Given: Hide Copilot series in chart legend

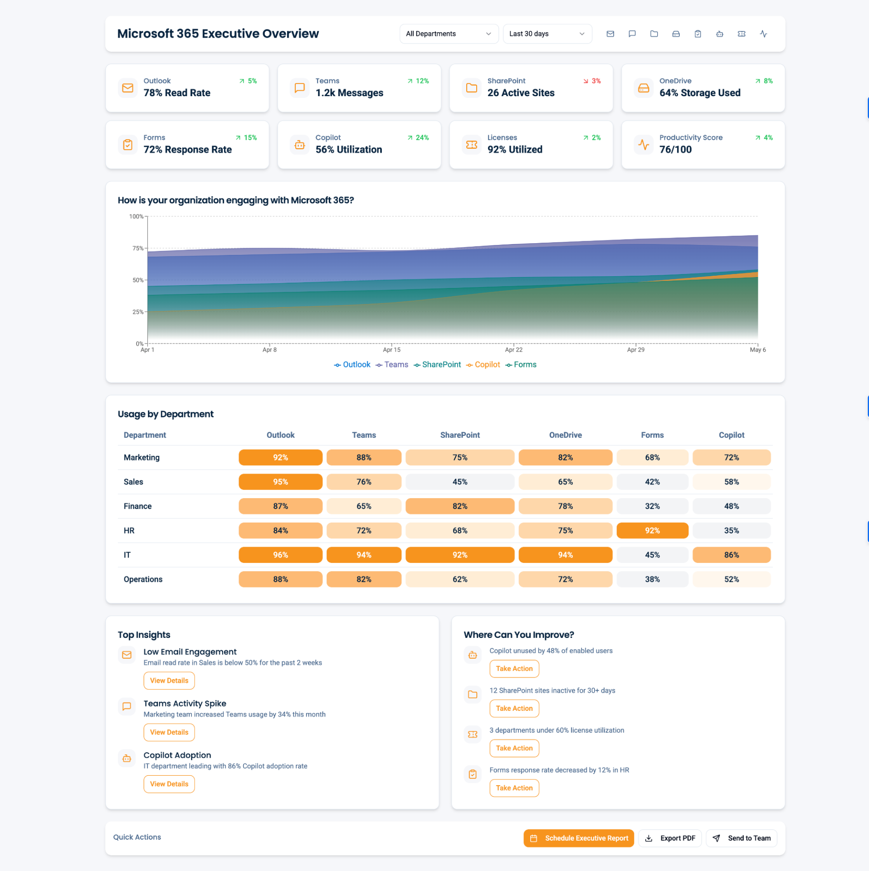Looking at the screenshot, I should pyautogui.click(x=483, y=365).
